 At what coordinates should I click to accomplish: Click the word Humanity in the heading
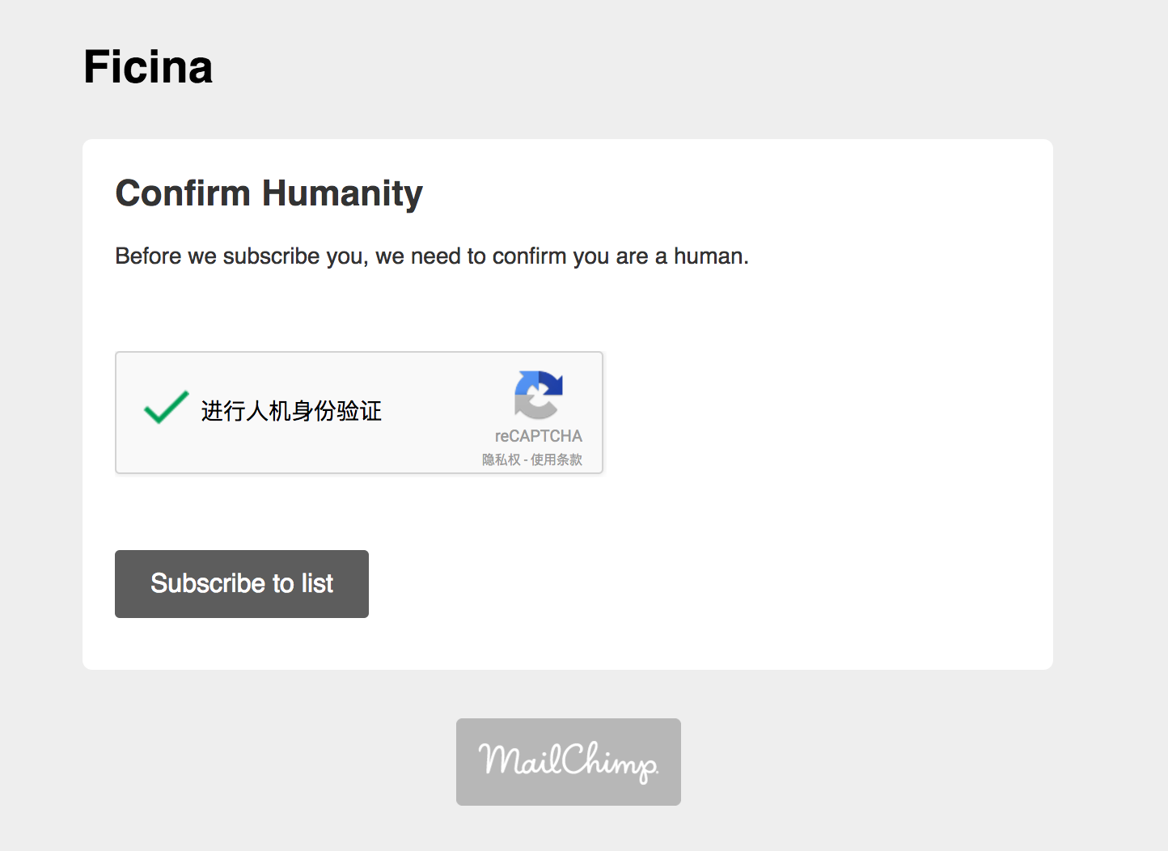pyautogui.click(x=342, y=194)
